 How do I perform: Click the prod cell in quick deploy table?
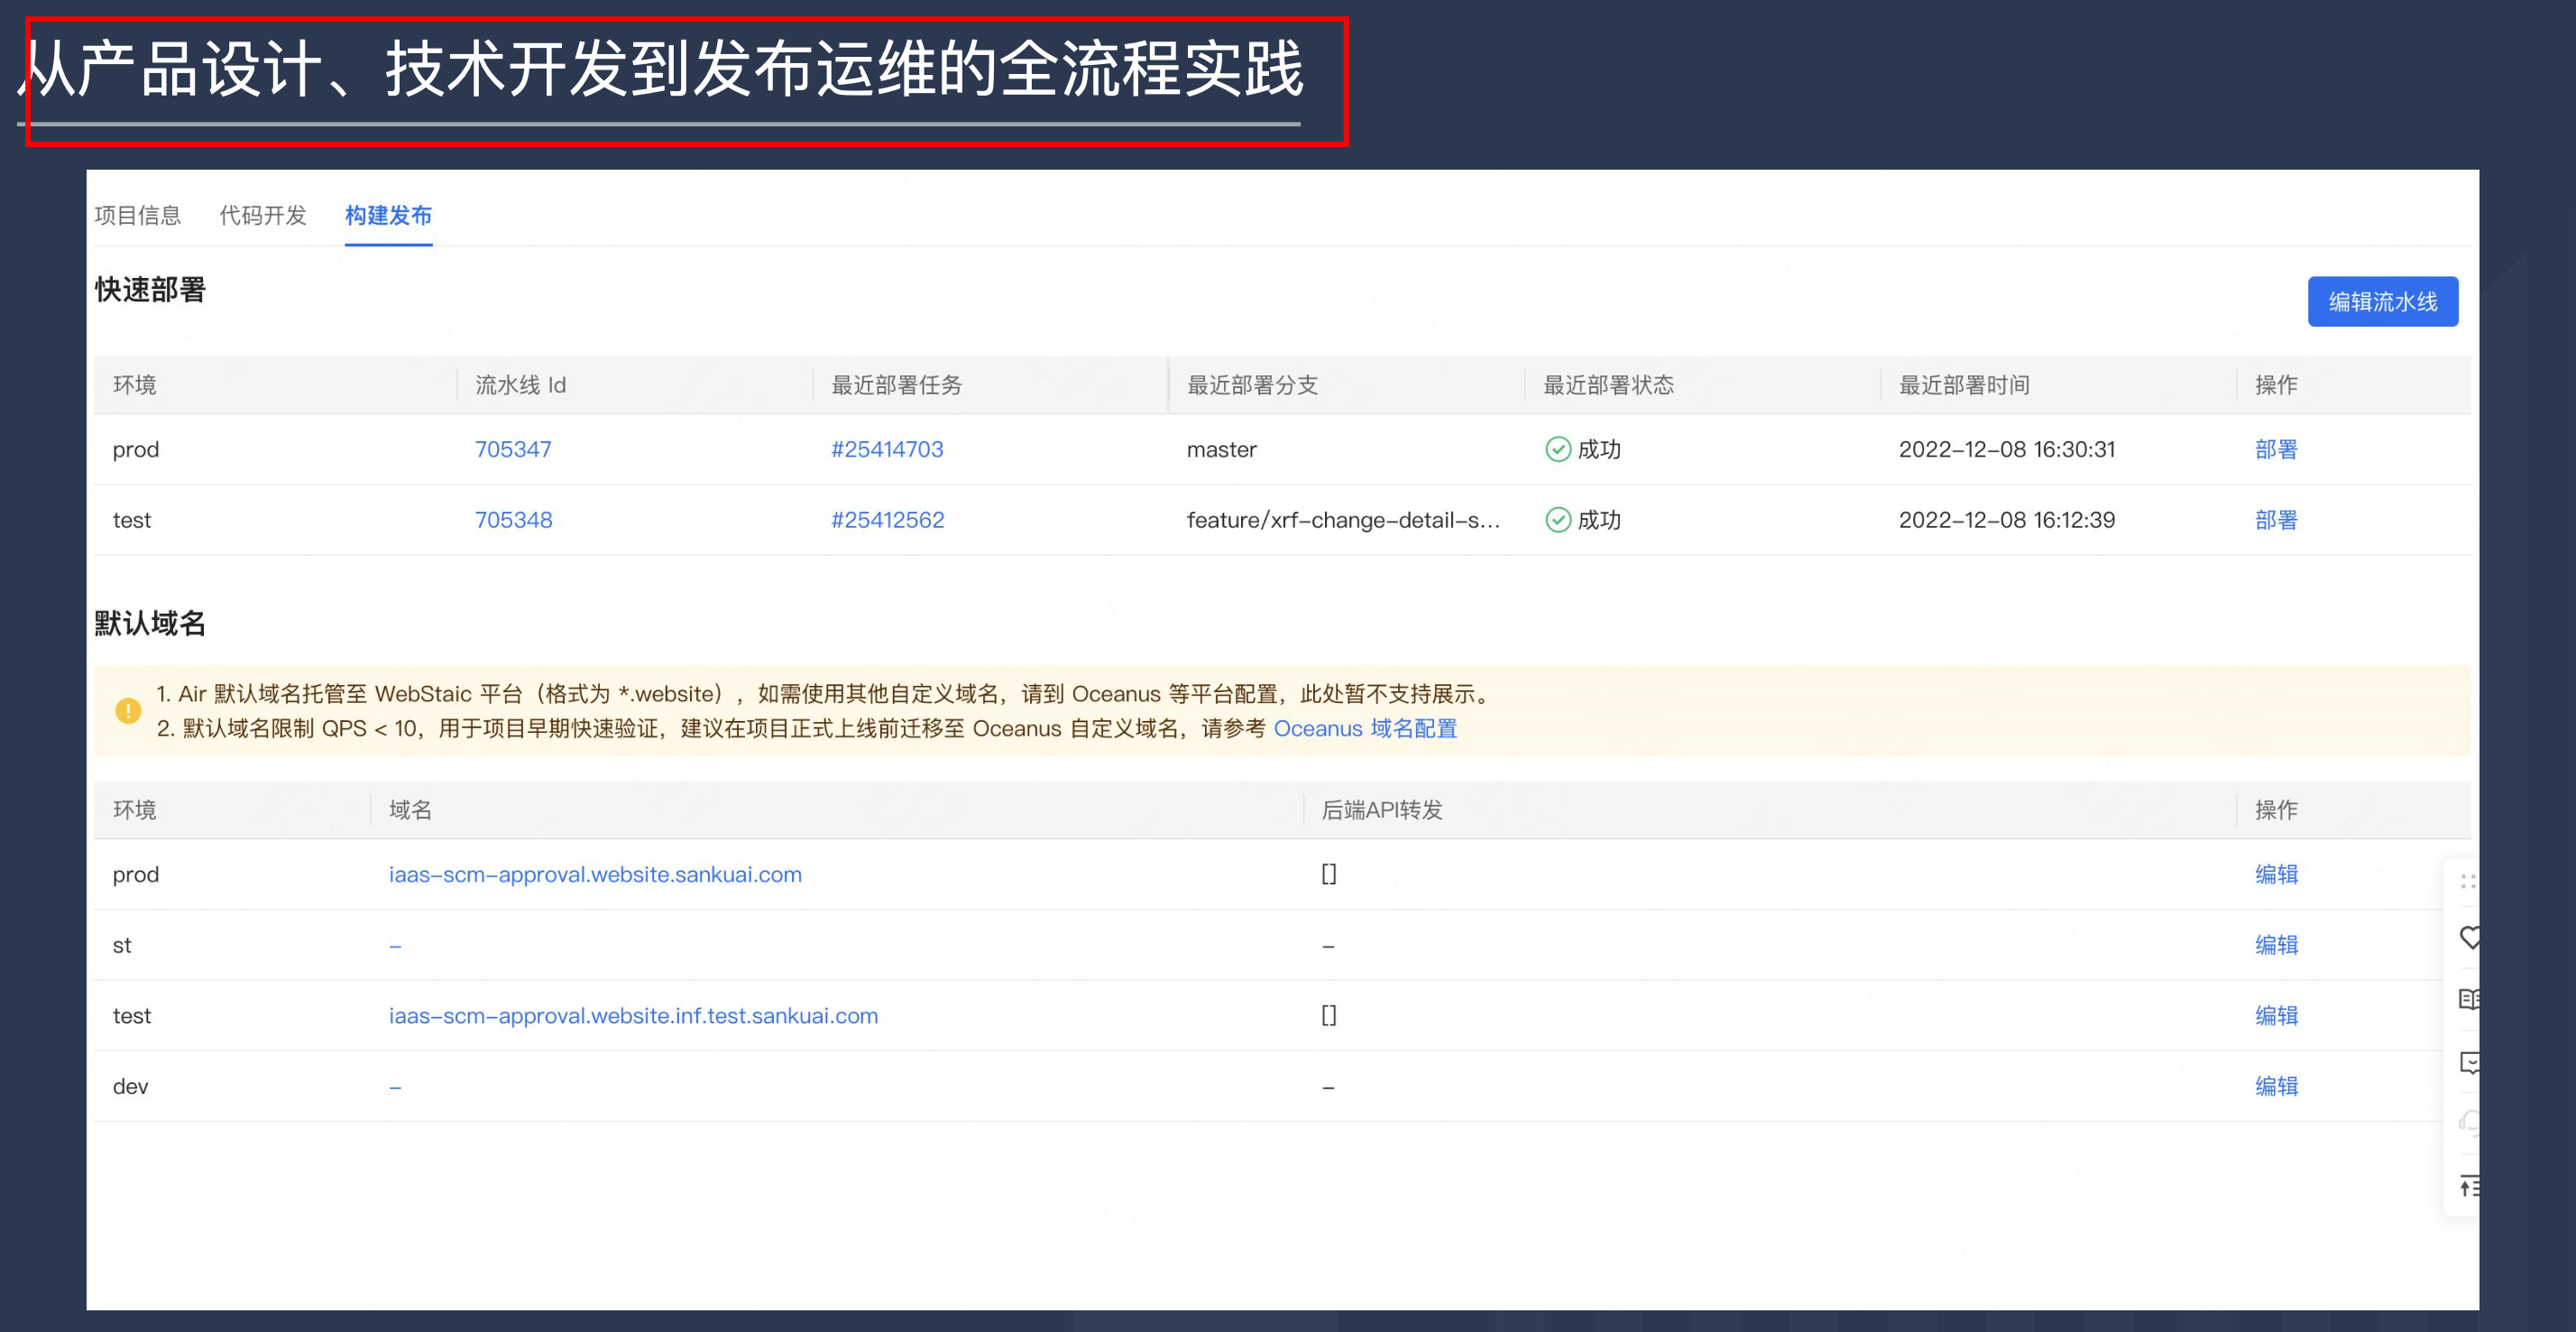[x=136, y=449]
